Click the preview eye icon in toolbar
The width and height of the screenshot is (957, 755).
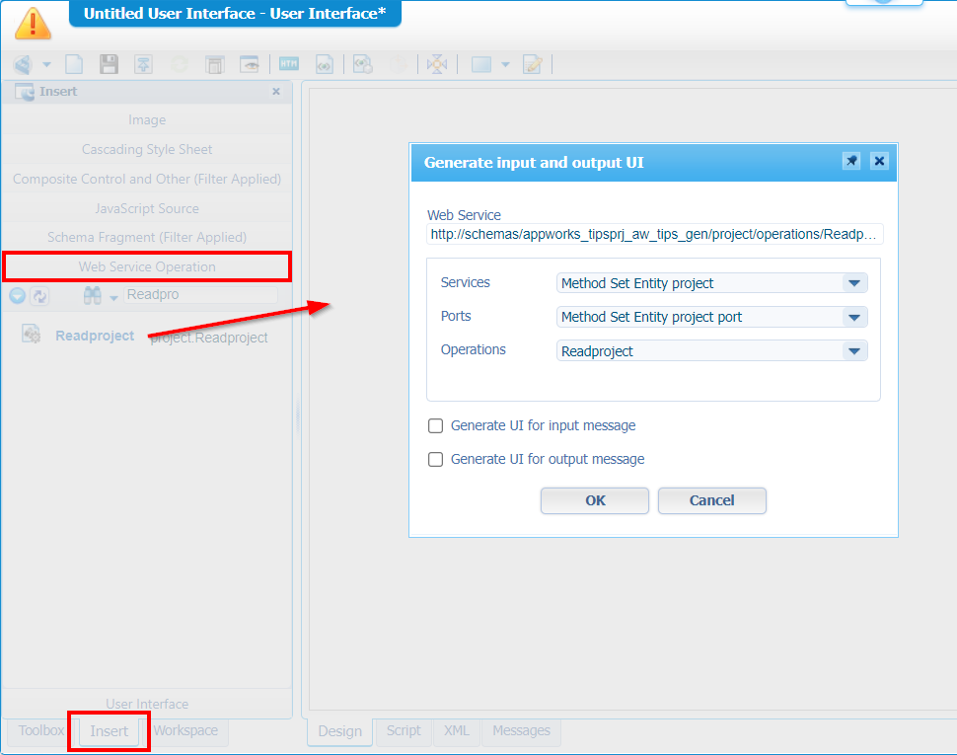[250, 65]
